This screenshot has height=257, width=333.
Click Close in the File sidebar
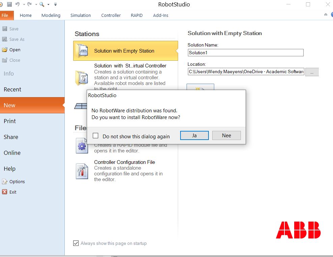click(x=11, y=60)
